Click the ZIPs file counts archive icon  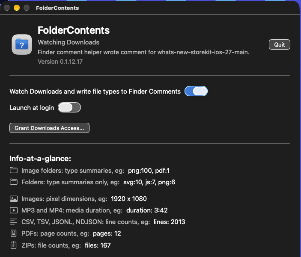point(13,245)
